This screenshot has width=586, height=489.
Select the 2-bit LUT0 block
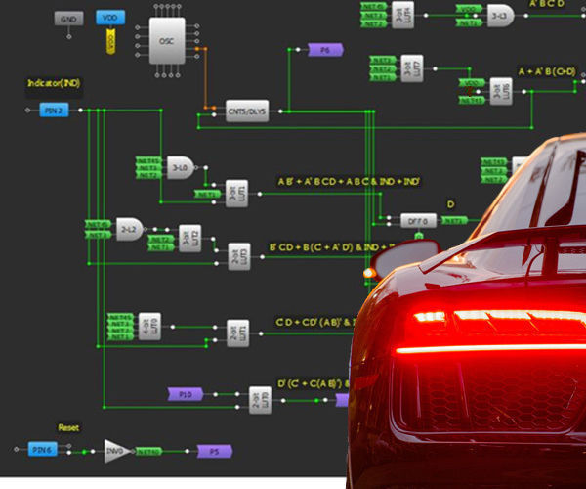pos(260,400)
